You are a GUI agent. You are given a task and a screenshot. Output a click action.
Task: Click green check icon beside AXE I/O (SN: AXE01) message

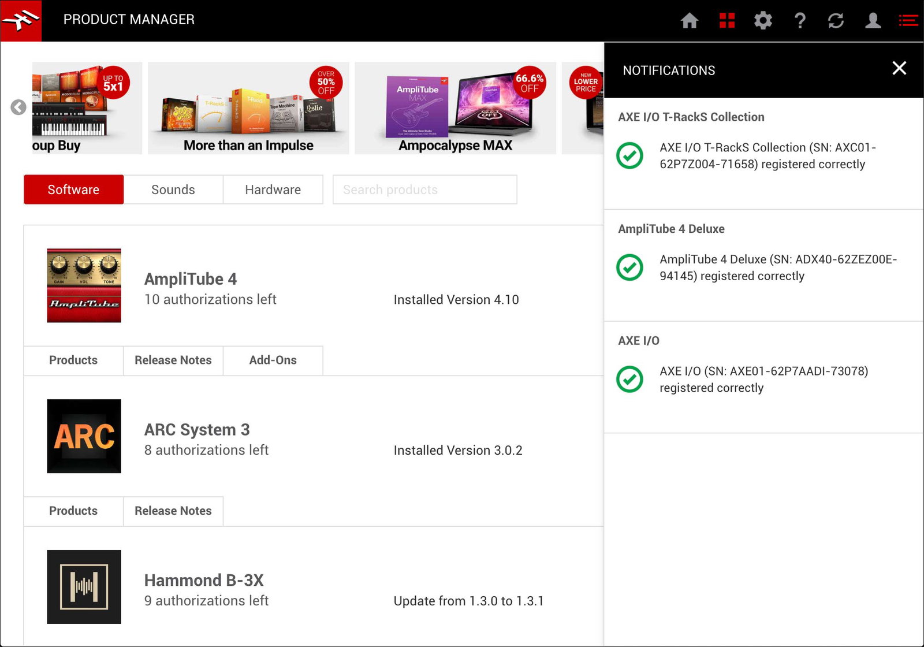(629, 379)
